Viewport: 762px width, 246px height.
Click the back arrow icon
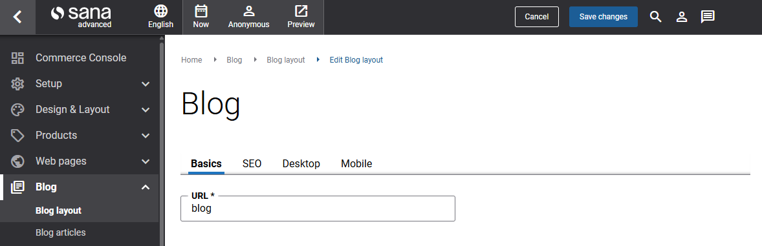[x=17, y=17]
